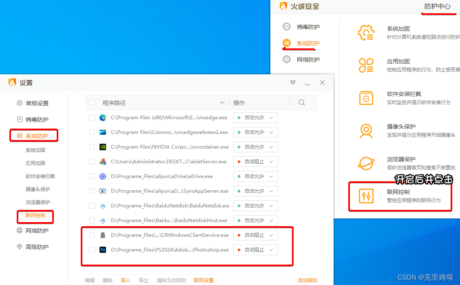
Task: Select 联网控制 sub-item in settings sidebar
Action: tap(35, 215)
